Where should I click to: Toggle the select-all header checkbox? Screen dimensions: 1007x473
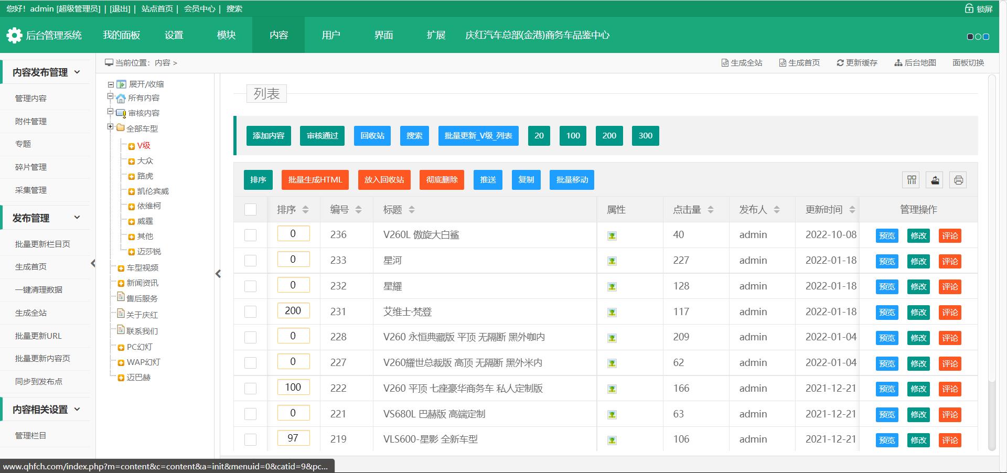click(251, 210)
